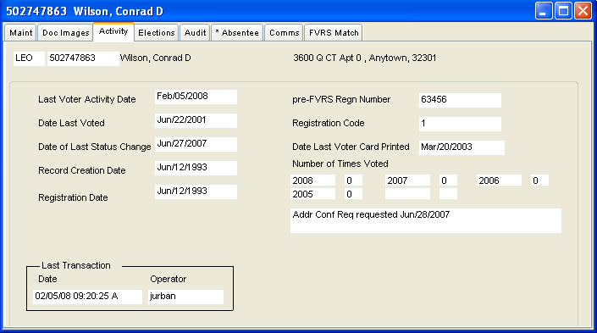Select the Activity tab
The width and height of the screenshot is (597, 333).
(x=113, y=31)
